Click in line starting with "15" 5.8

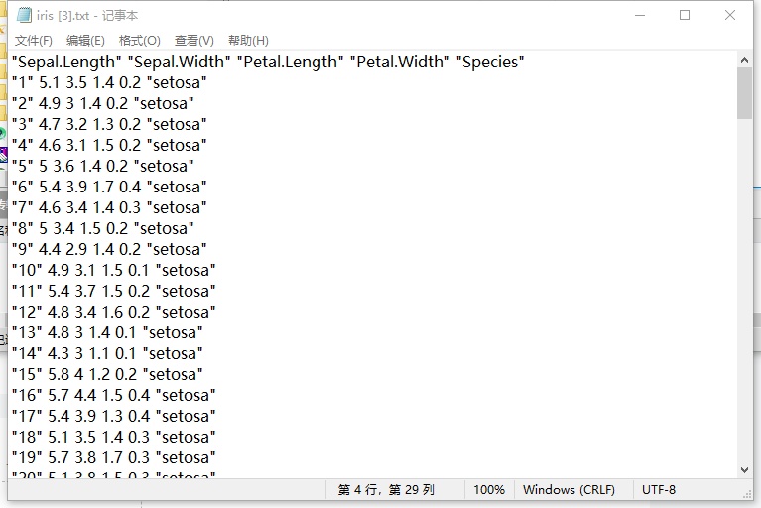click(x=107, y=375)
